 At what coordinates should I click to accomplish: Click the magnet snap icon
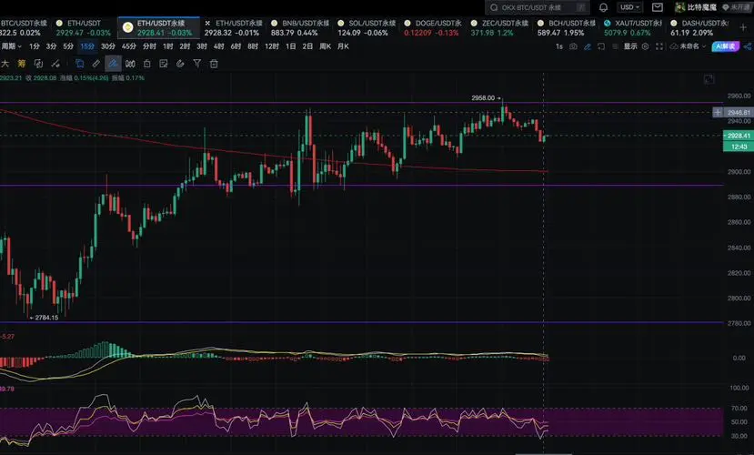180,64
